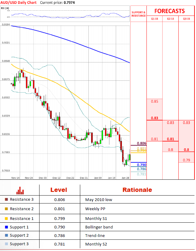Click the 0.8675 price axis label
Viewport: 196px width, 251px height.
point(6,79)
